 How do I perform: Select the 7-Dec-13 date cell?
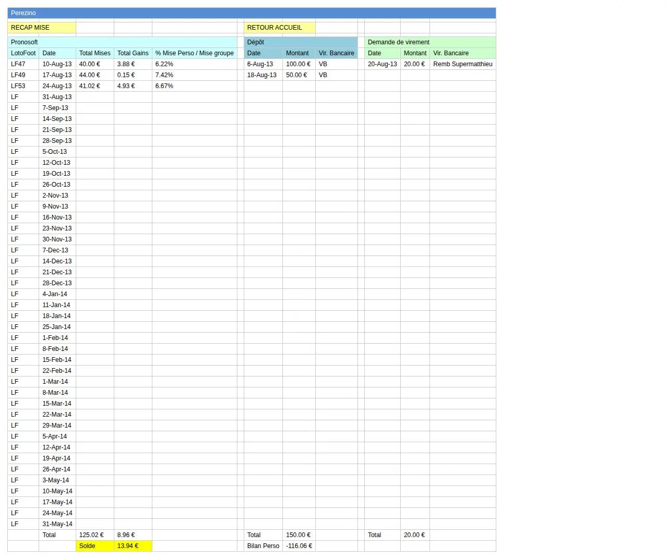(x=57, y=250)
